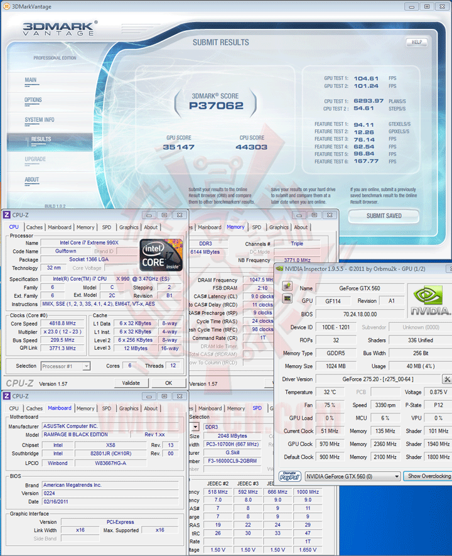Click the GeForce GTX 560 name field
This screenshot has width=452, height=556.
pos(360,288)
